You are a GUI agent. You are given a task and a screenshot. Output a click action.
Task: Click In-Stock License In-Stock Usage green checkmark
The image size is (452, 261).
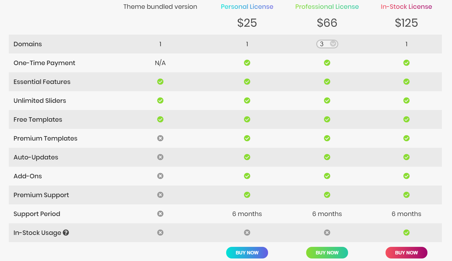(406, 233)
